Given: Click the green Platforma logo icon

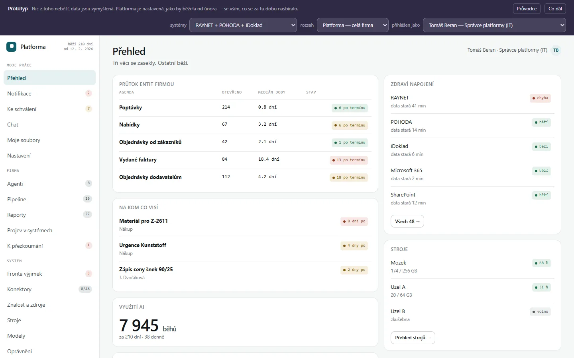Looking at the screenshot, I should tap(11, 47).
